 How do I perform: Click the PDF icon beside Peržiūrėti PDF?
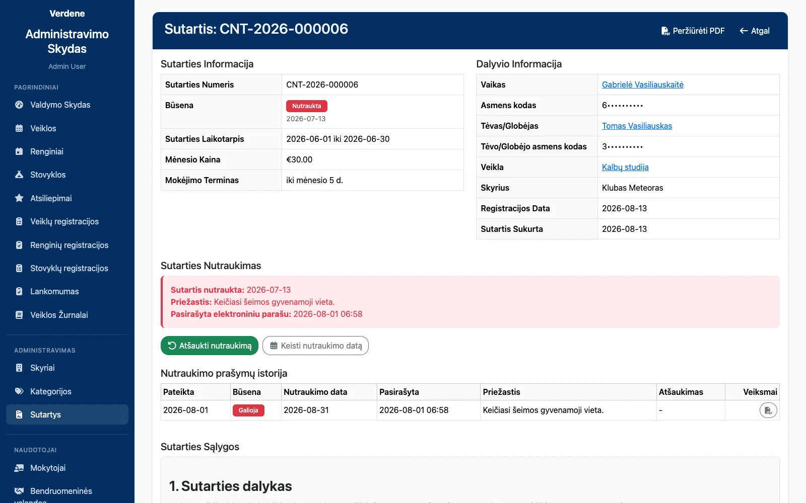[665, 31]
